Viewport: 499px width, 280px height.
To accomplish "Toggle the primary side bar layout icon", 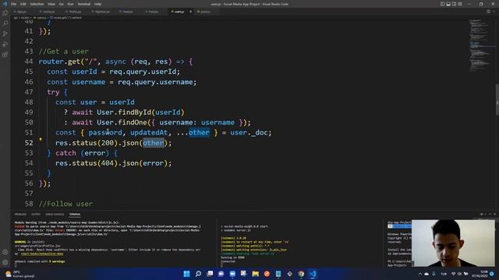I will tap(442, 4).
